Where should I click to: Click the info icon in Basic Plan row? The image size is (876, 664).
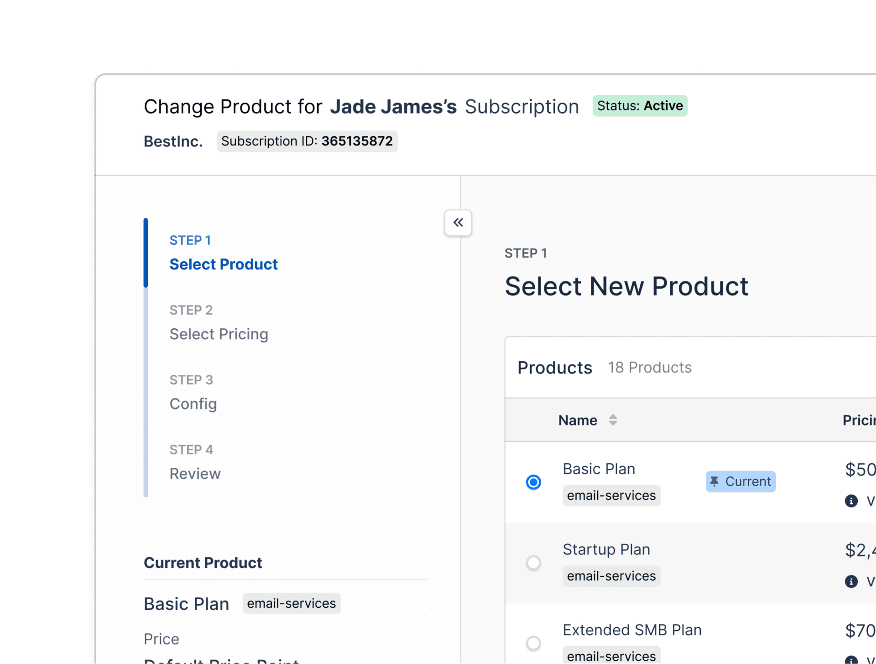[851, 501]
